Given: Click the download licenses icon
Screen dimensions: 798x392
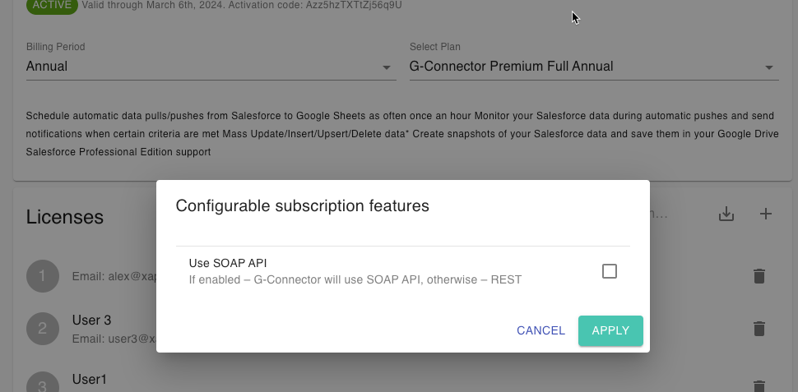Looking at the screenshot, I should point(726,214).
